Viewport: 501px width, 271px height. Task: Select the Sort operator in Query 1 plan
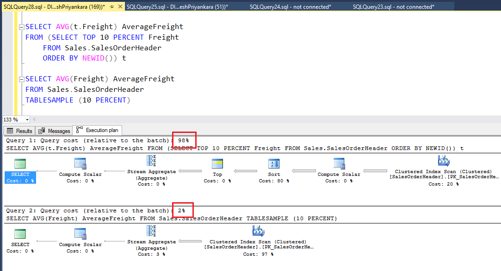pyautogui.click(x=273, y=163)
